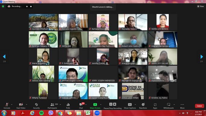Go to next gallery page arrow

(x=202, y=57)
